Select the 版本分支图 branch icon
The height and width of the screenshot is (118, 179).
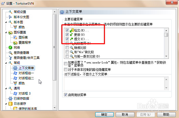coord(10,17)
